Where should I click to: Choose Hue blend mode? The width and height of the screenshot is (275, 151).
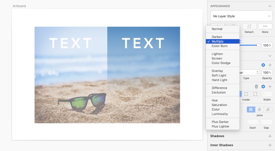[223, 100]
